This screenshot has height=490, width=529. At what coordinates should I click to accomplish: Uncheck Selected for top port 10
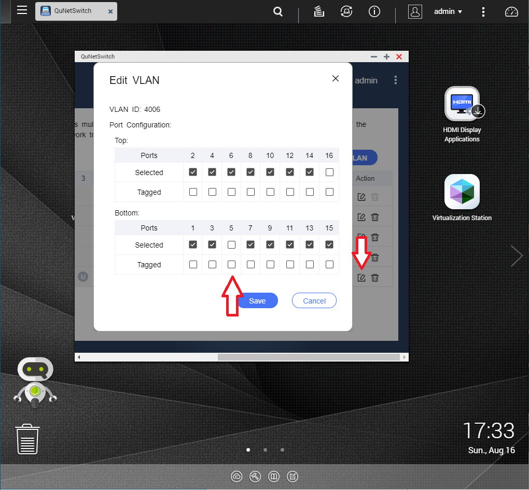coord(270,172)
